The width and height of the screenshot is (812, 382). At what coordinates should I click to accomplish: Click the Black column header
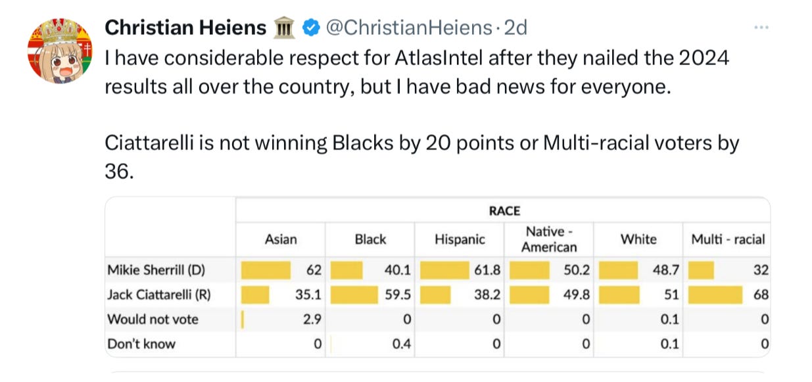(370, 239)
